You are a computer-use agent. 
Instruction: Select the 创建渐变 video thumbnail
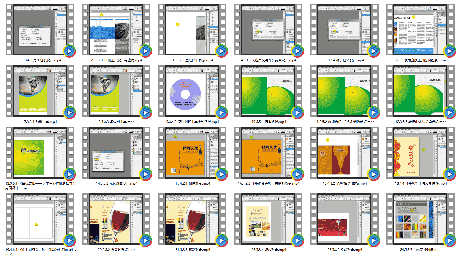click(192, 153)
